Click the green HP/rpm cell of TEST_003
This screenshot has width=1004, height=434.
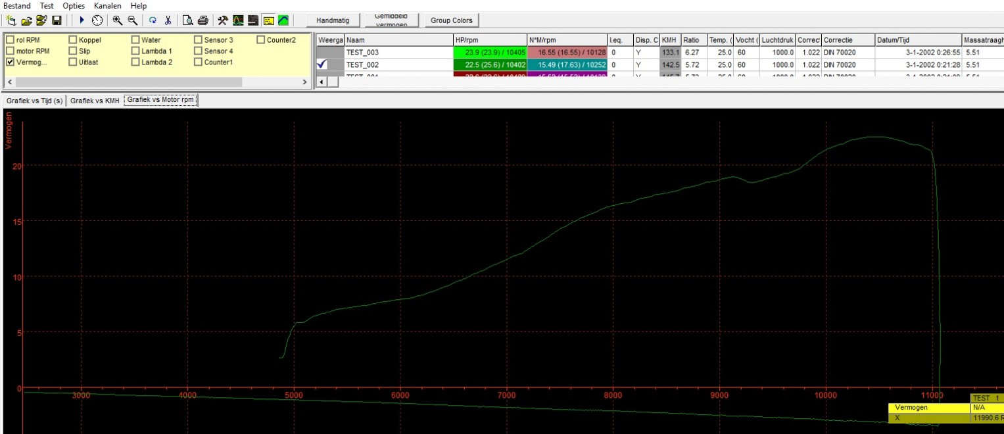click(490, 53)
